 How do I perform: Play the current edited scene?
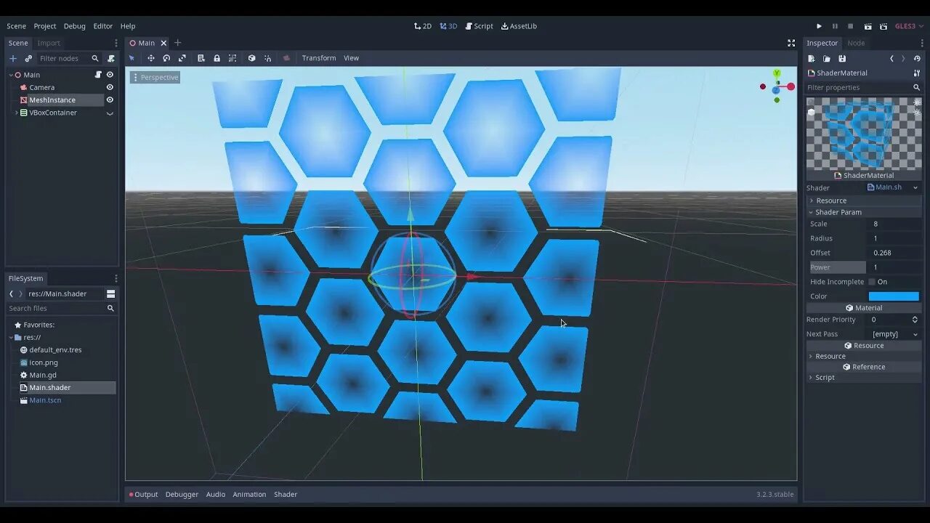[868, 26]
